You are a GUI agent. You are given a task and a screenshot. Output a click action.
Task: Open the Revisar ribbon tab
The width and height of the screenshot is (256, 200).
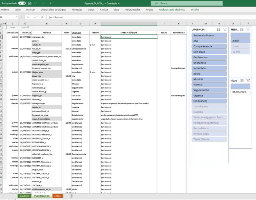point(104,10)
